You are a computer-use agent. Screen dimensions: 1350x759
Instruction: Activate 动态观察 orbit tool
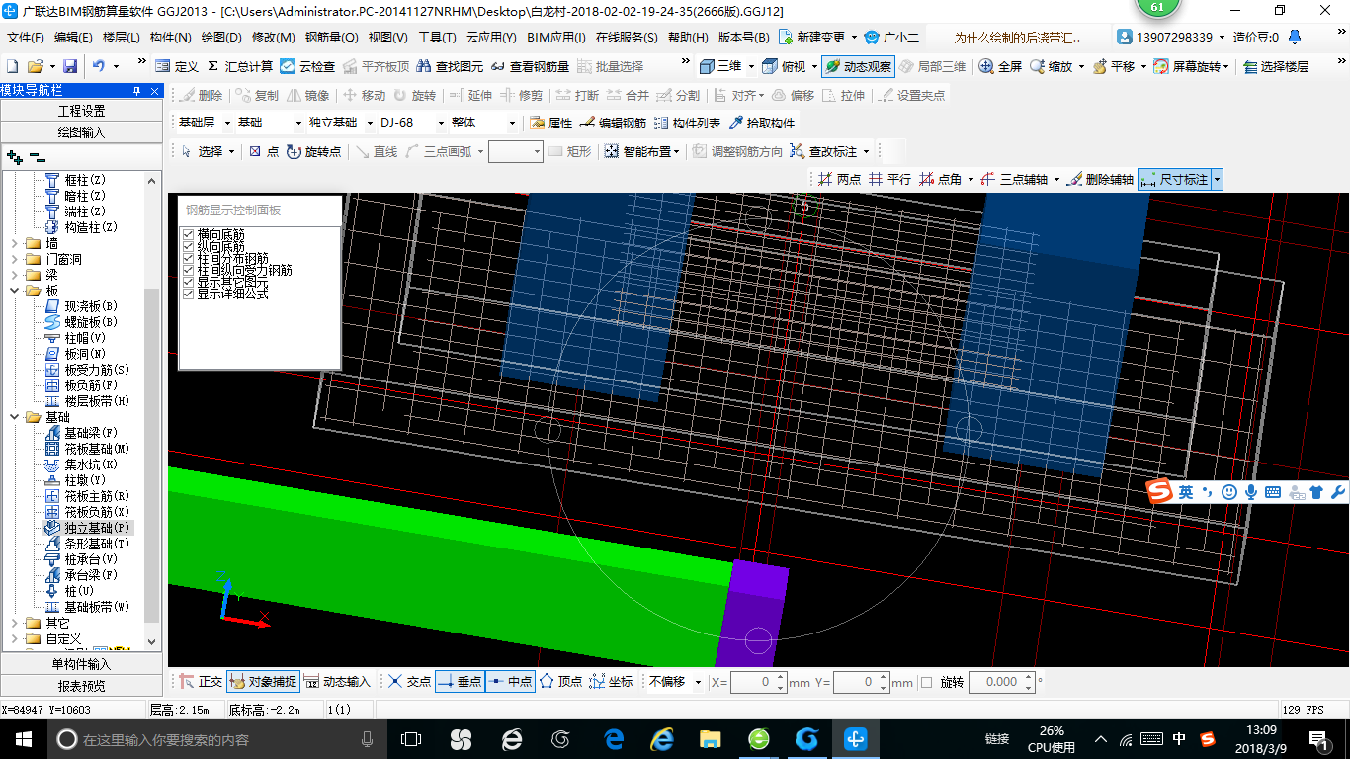(x=858, y=66)
